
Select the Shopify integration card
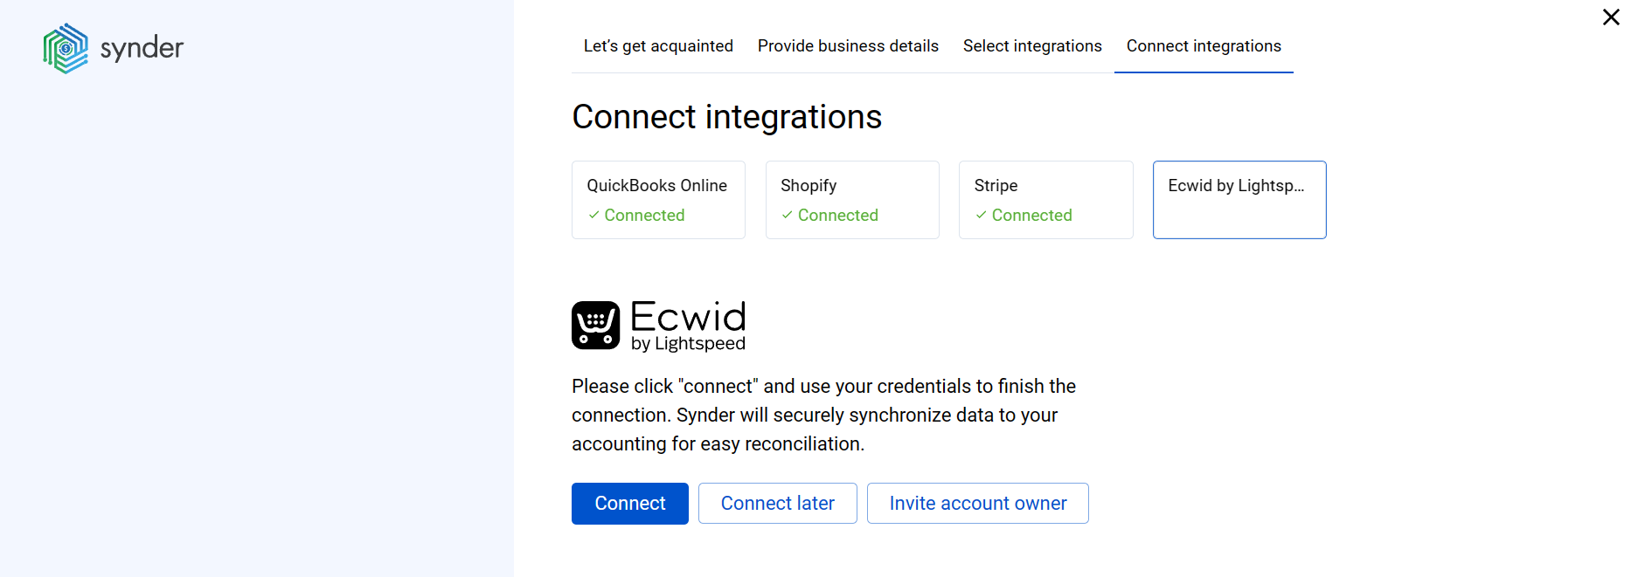tap(851, 199)
